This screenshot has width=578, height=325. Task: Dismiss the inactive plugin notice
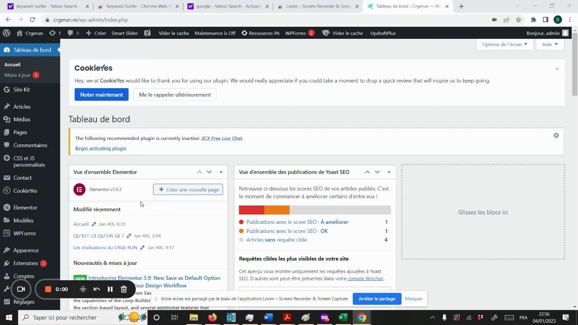pos(556,135)
